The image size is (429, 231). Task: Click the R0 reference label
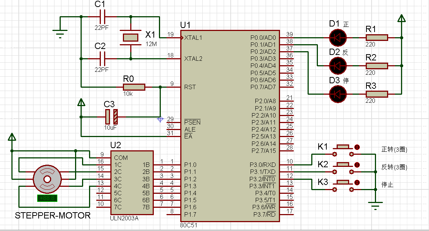tap(128, 79)
